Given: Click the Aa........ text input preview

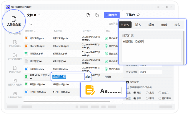Looking at the screenshot, I should click(111, 91).
